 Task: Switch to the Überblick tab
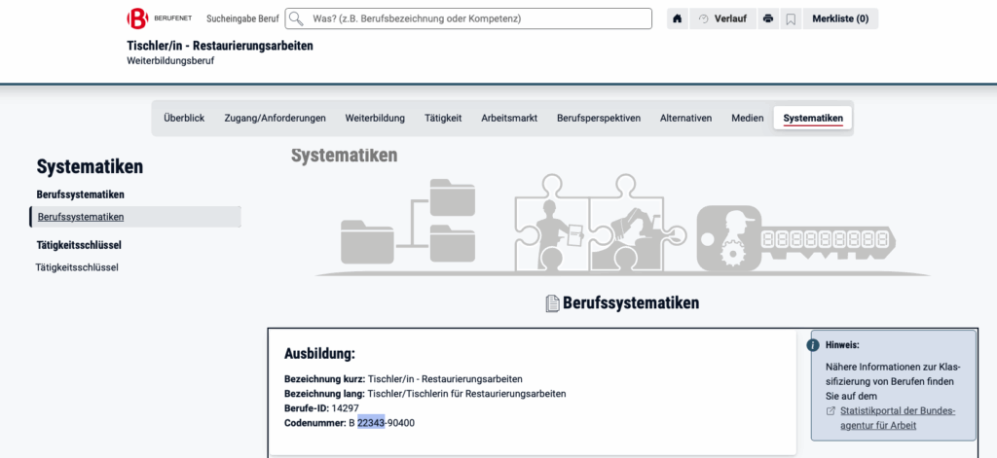point(184,118)
